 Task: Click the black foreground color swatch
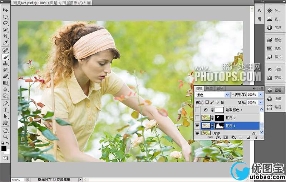coord(4,149)
